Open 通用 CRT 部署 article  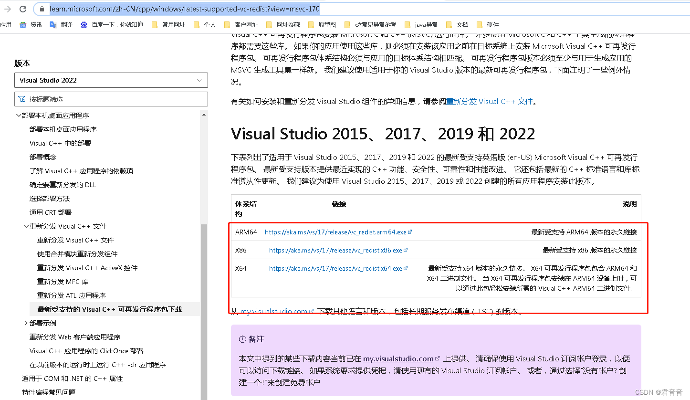click(51, 212)
